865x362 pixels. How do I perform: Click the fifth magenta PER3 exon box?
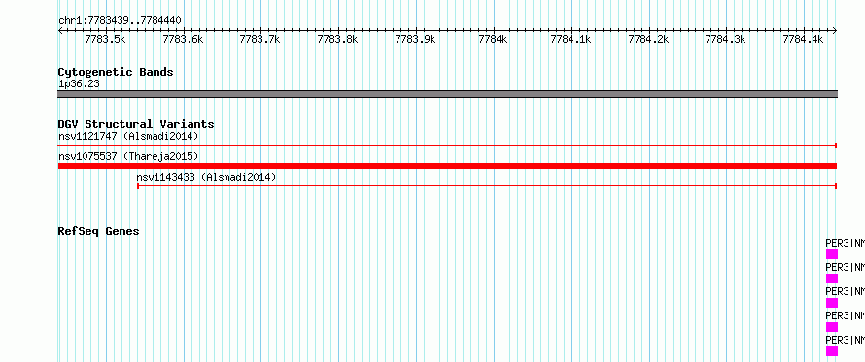(832, 351)
